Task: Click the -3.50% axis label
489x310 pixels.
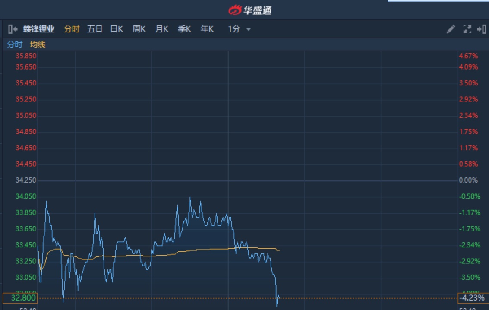Action: pyautogui.click(x=469, y=278)
